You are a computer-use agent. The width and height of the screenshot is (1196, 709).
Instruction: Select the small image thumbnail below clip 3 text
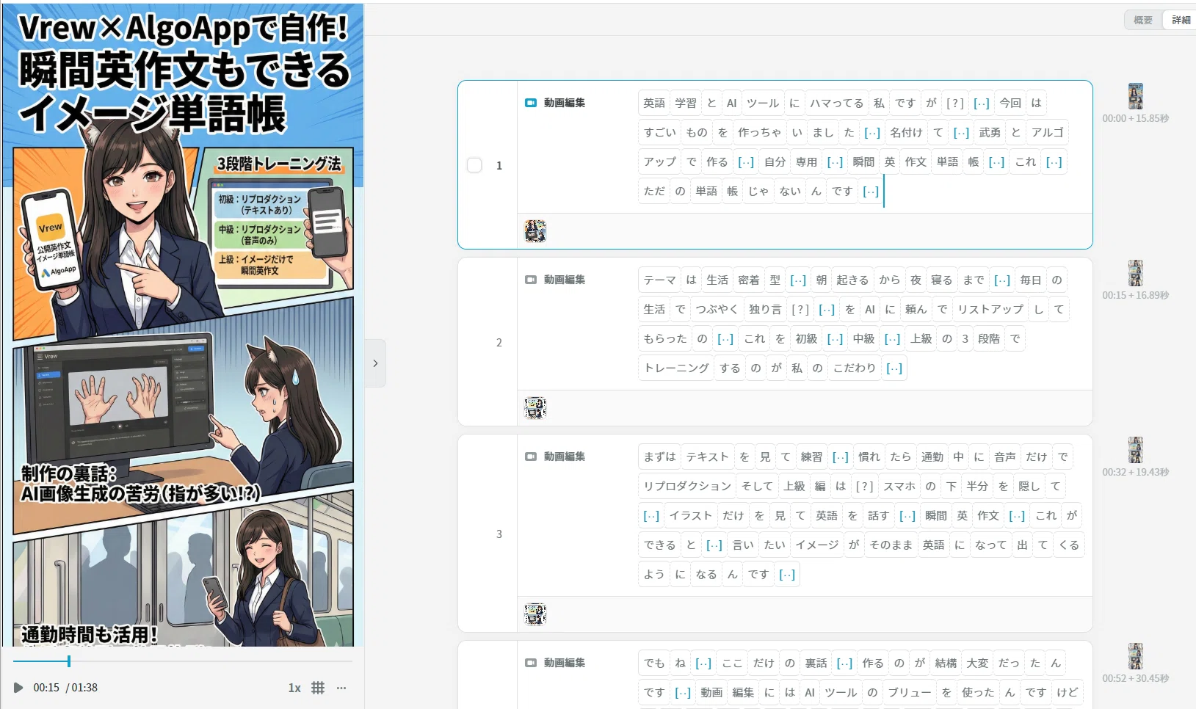coord(535,614)
